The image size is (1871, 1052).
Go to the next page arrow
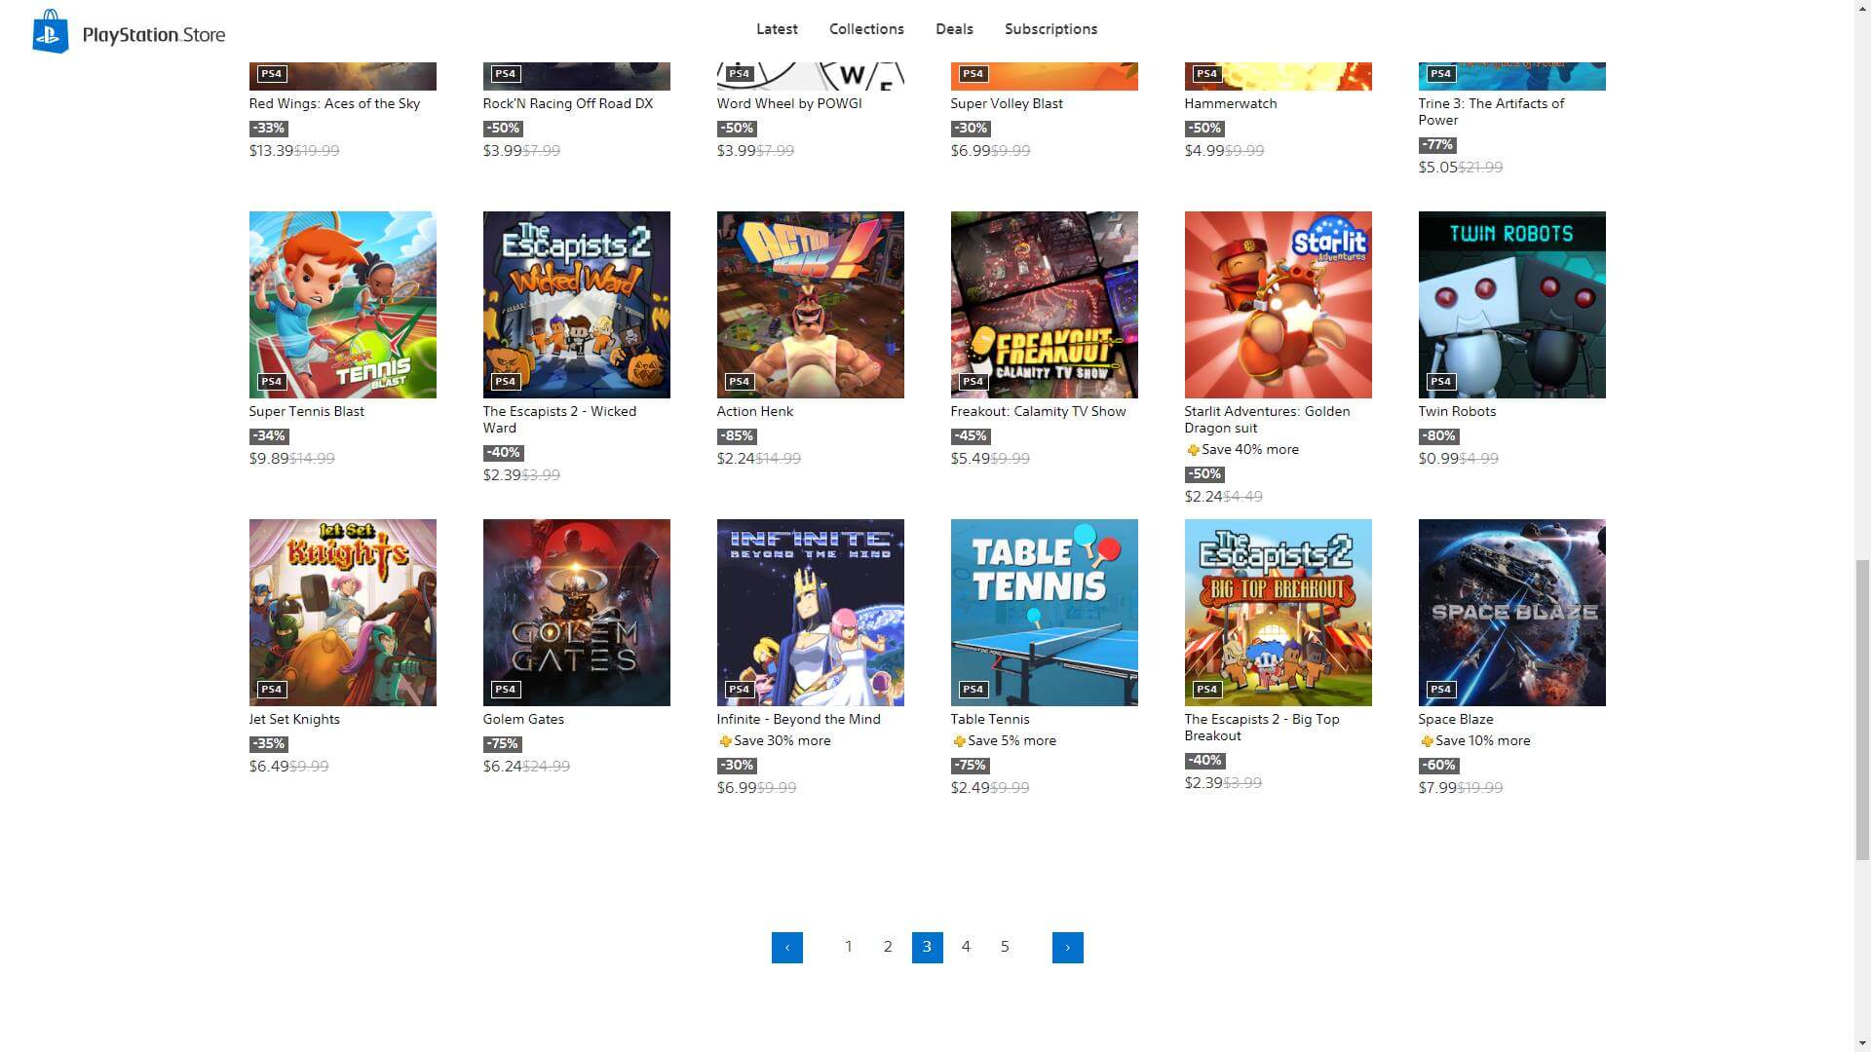coord(1068,948)
